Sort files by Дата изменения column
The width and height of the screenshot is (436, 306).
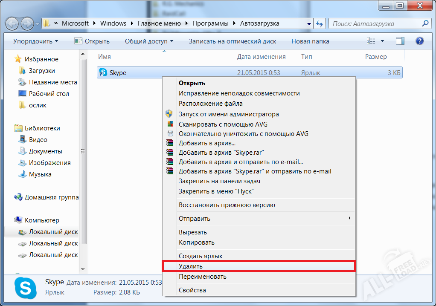click(x=261, y=57)
